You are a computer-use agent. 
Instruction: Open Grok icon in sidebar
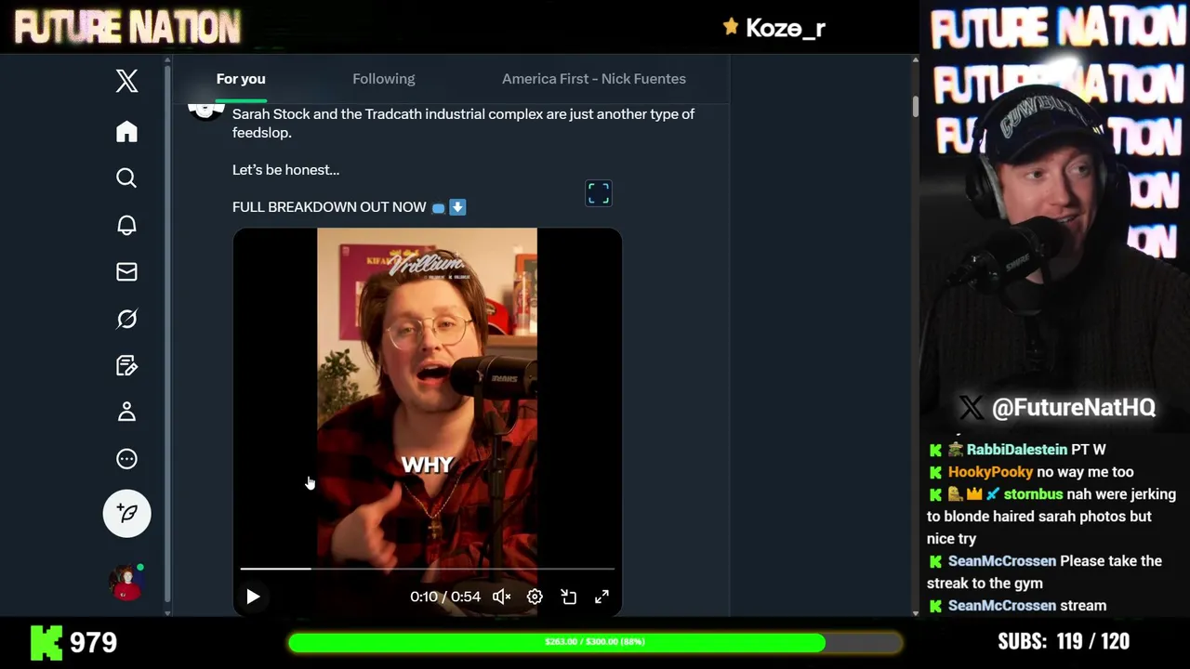tap(127, 319)
